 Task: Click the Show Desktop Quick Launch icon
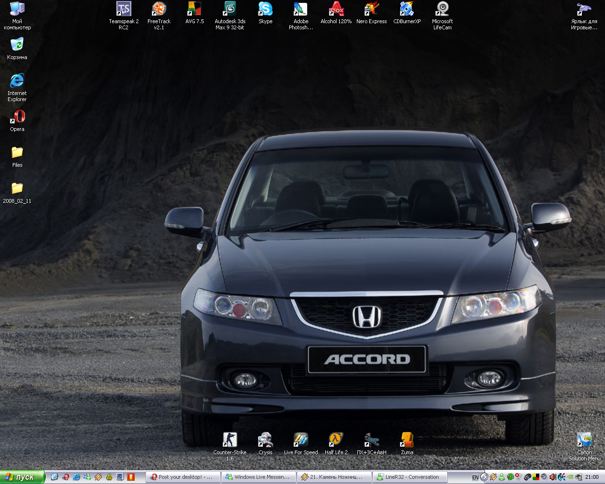pos(55,477)
